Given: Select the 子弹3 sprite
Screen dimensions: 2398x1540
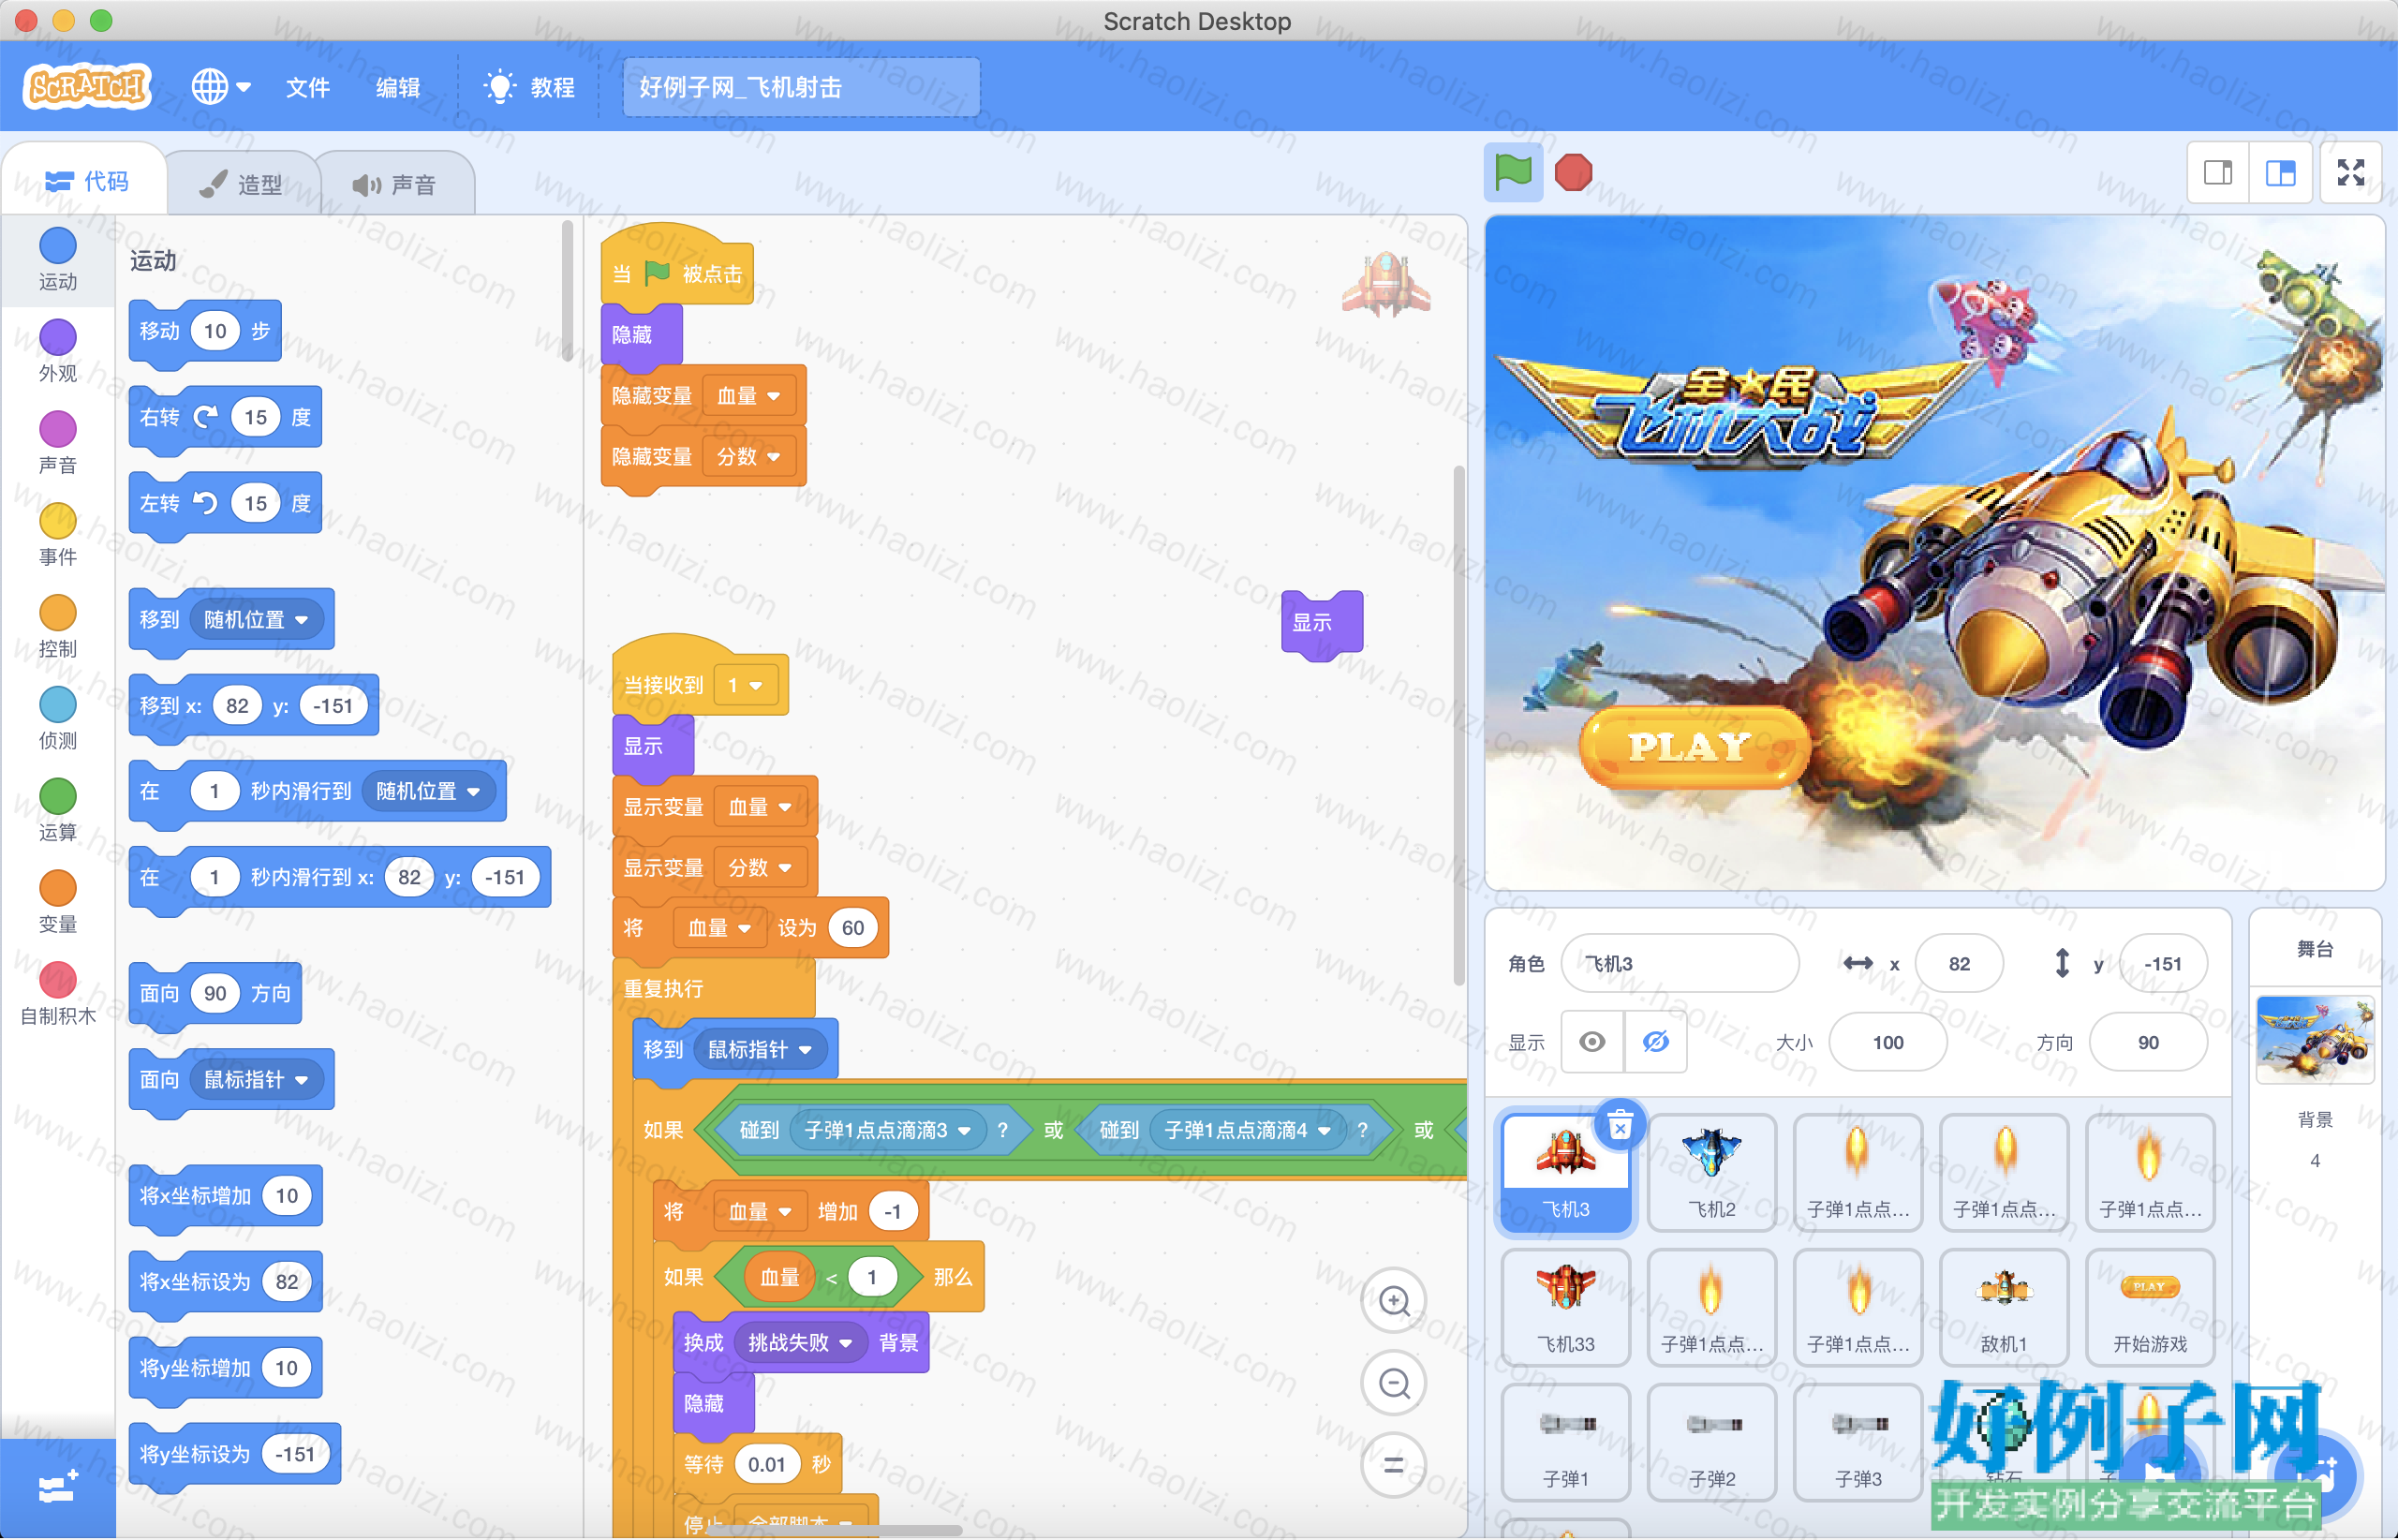Looking at the screenshot, I should (x=1858, y=1442).
